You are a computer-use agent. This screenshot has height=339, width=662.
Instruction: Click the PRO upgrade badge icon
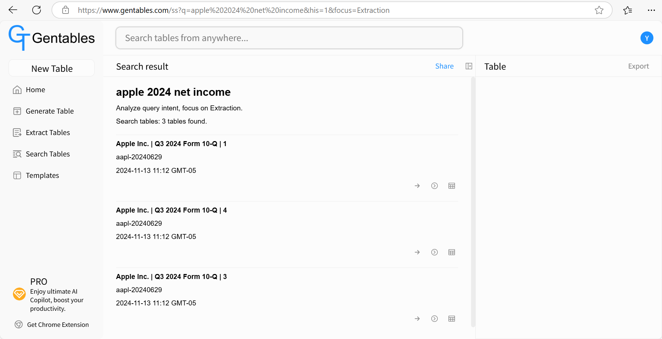pyautogui.click(x=19, y=294)
